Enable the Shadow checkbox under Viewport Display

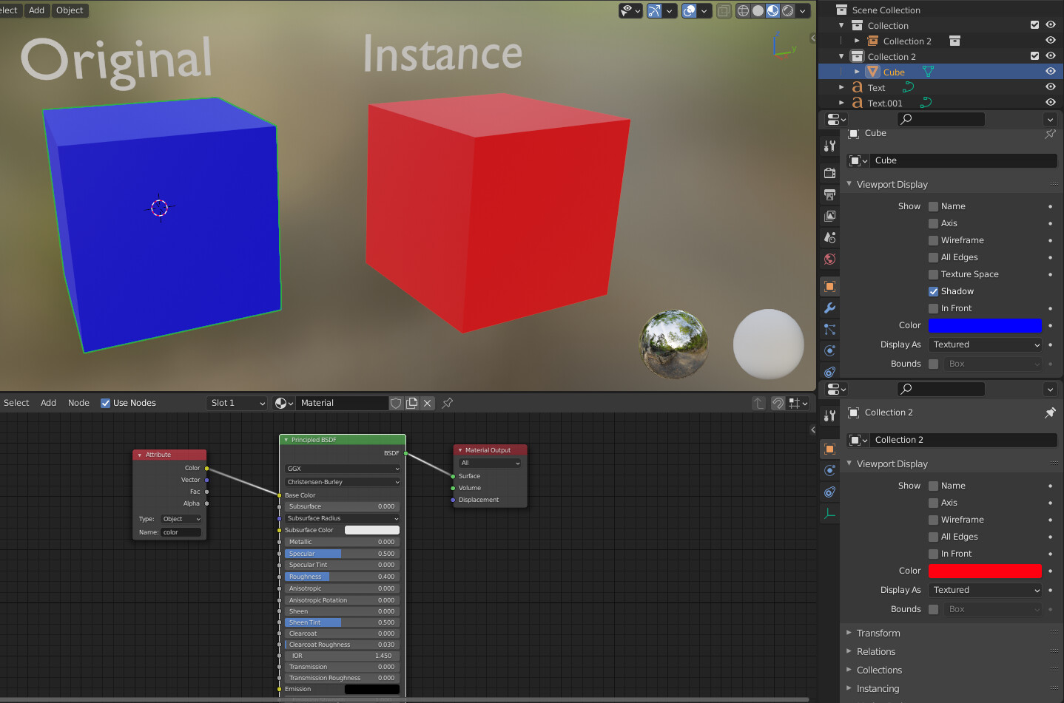pyautogui.click(x=934, y=291)
